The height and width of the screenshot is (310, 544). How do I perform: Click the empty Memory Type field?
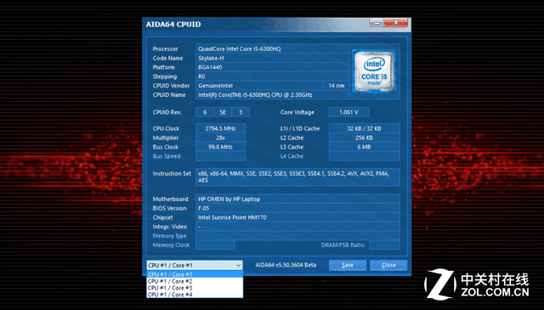pos(297,236)
